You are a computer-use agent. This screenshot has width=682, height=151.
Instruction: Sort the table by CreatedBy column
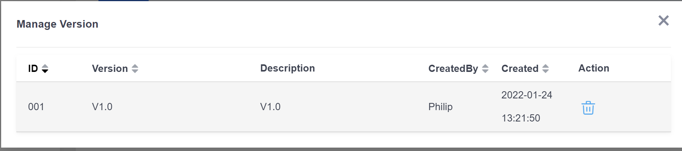pos(485,68)
